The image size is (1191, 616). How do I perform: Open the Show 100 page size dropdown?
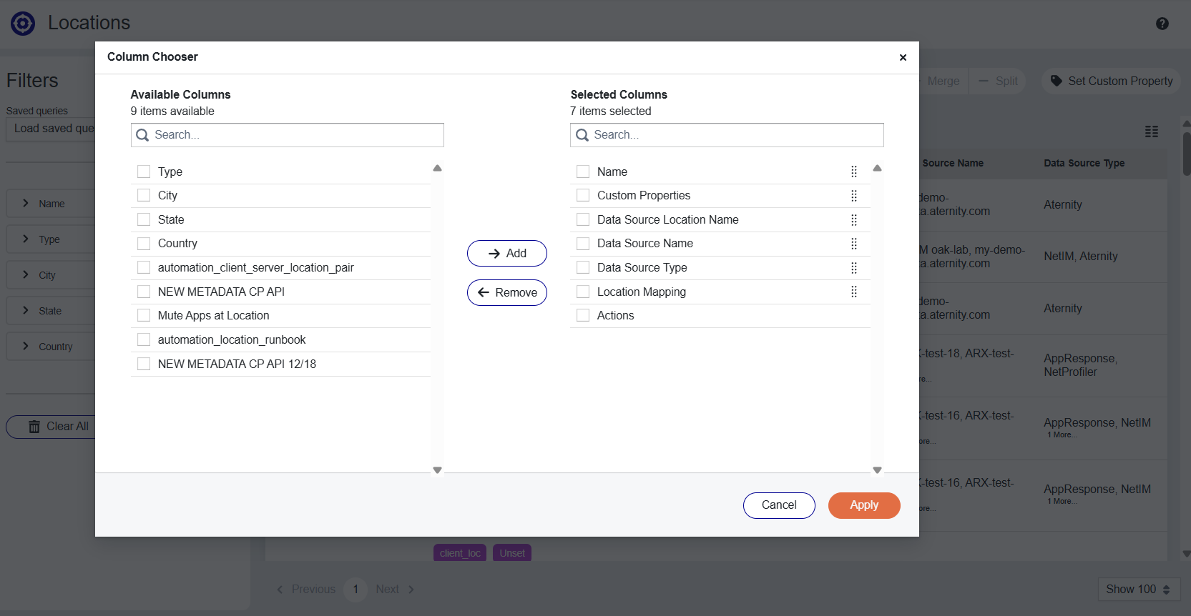click(x=1137, y=590)
